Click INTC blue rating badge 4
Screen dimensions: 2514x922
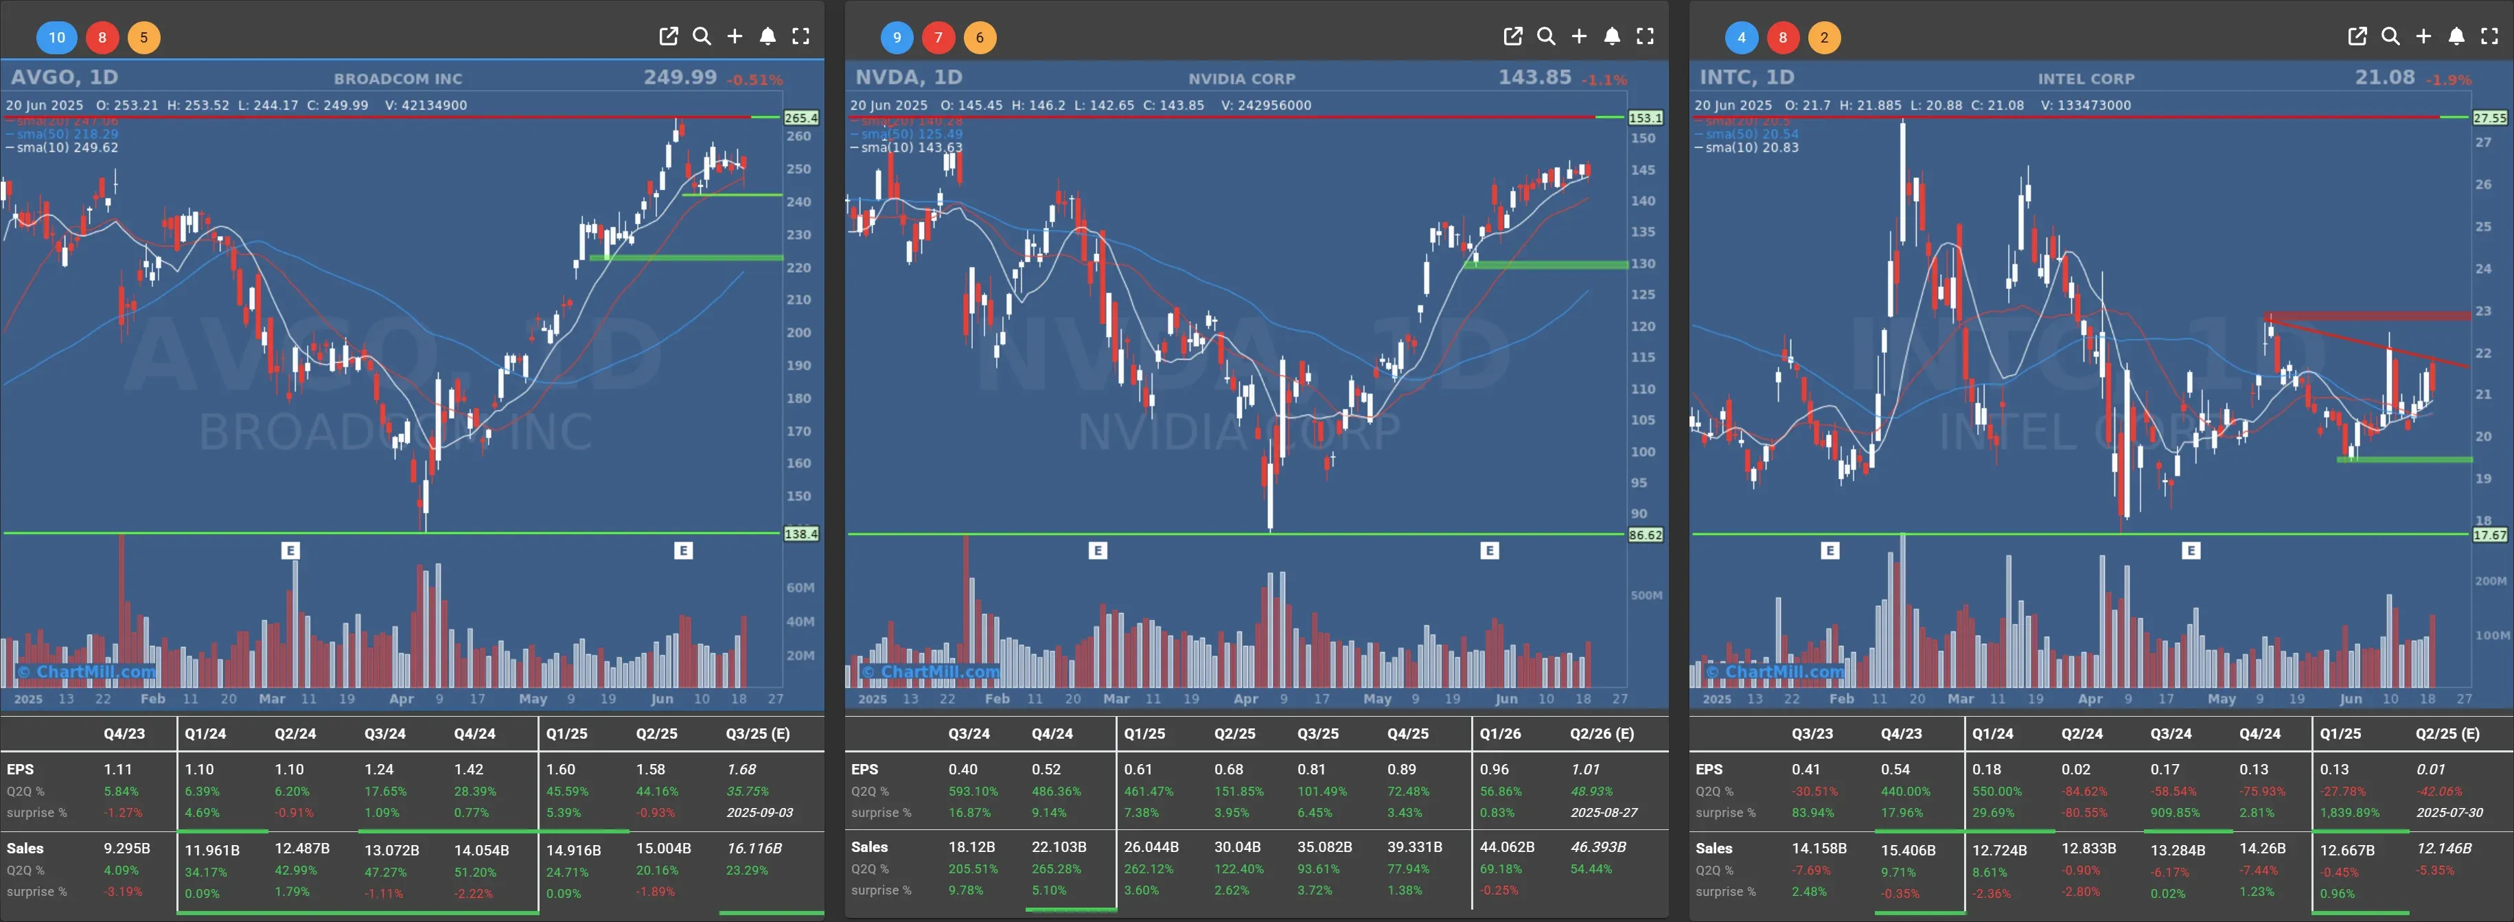[x=1741, y=37]
